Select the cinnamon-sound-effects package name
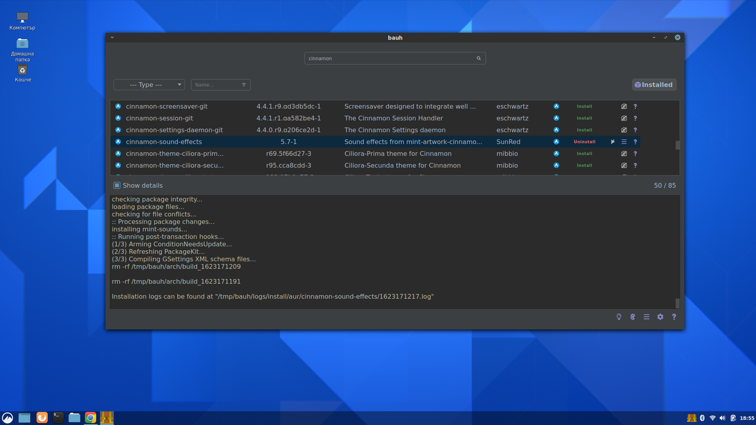The image size is (756, 425). point(164,142)
